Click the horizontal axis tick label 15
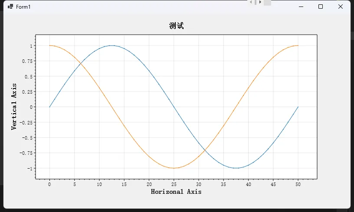 [124, 184]
